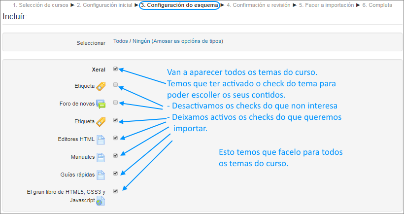Open Amosar as opcións de tipos

(x=188, y=41)
